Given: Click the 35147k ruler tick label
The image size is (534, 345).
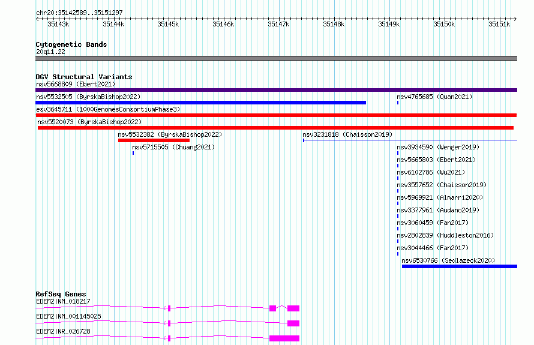Looking at the screenshot, I should [x=278, y=24].
